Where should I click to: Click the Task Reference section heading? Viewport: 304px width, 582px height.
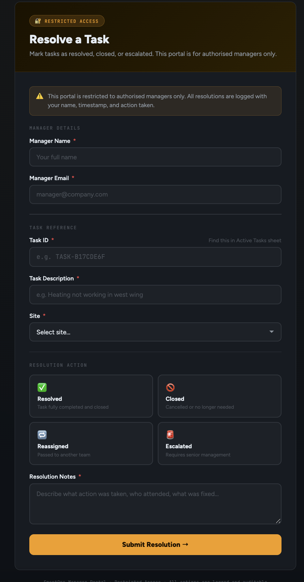tap(53, 228)
